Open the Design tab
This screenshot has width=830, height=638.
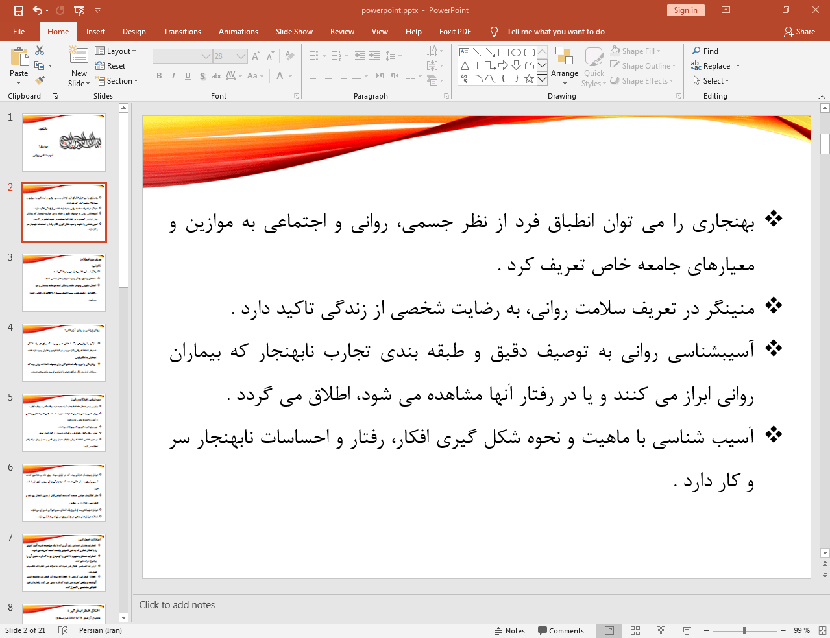pos(134,32)
